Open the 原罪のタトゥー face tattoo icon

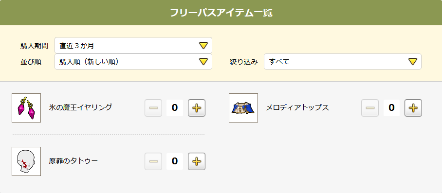tap(26, 161)
